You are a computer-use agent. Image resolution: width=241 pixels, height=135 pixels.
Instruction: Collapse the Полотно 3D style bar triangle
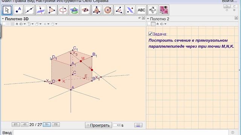coord(3,19)
